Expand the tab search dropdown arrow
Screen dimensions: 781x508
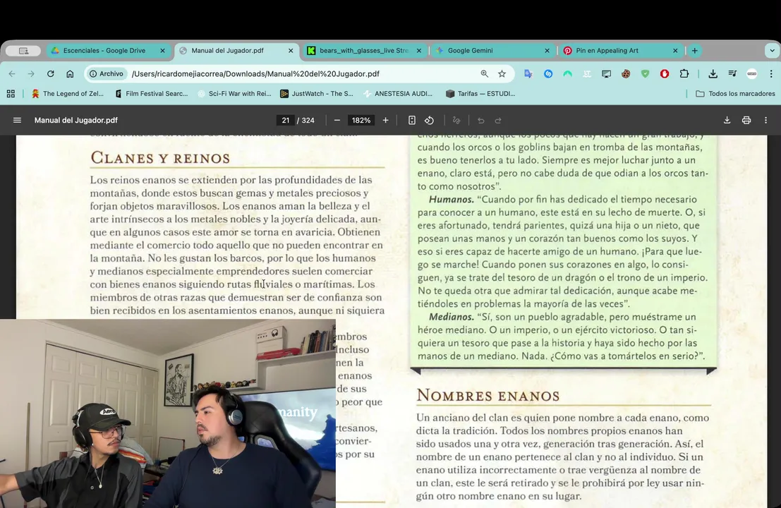pyautogui.click(x=772, y=50)
